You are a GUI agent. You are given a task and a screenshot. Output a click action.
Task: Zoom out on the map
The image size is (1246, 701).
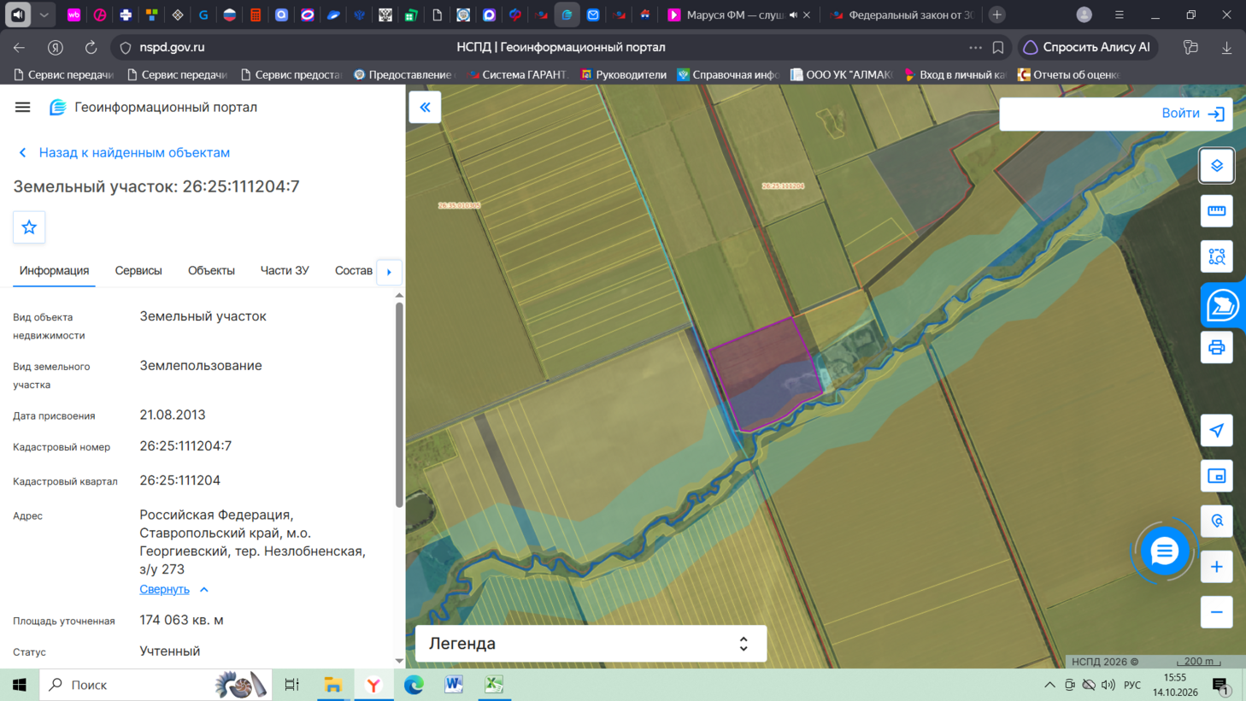(x=1216, y=612)
